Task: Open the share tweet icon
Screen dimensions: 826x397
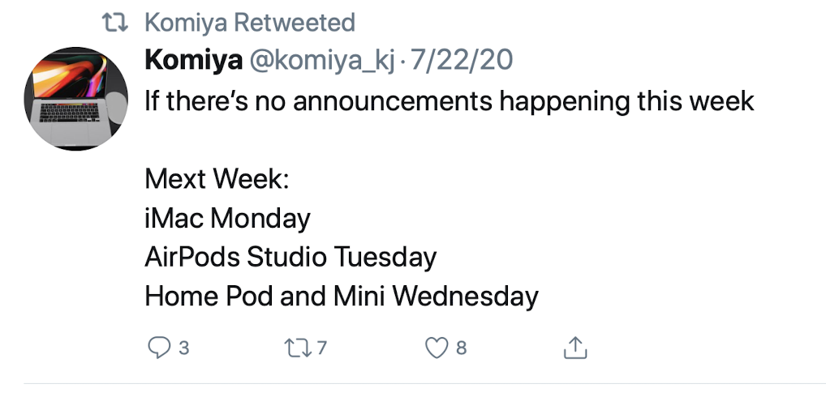Action: click(574, 348)
